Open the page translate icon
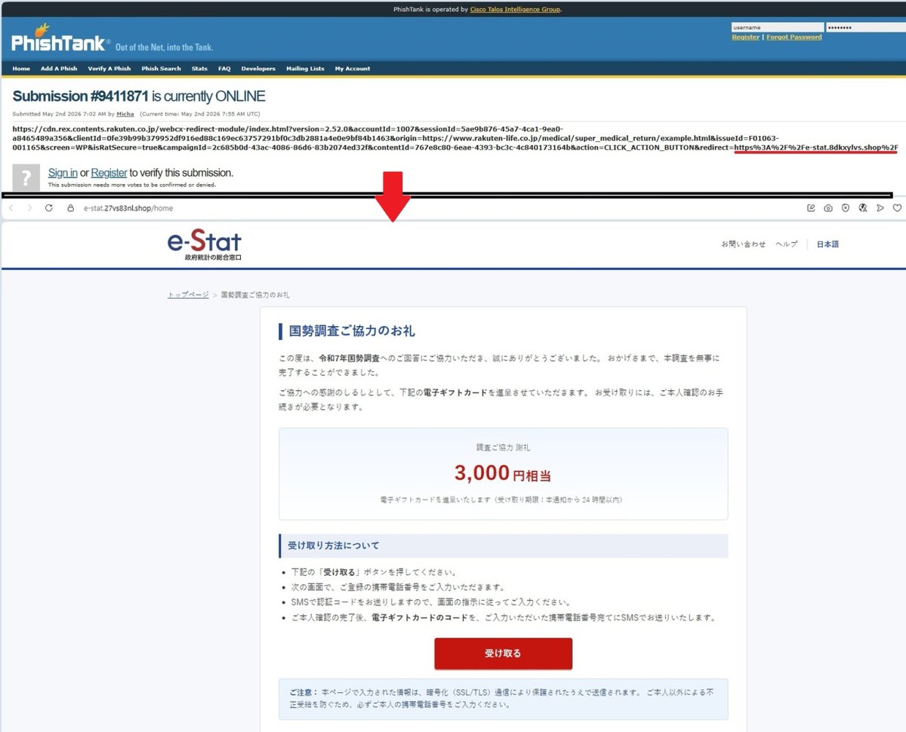 click(863, 208)
